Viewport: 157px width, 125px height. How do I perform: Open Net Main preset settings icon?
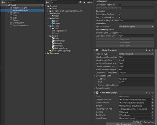click(150, 93)
